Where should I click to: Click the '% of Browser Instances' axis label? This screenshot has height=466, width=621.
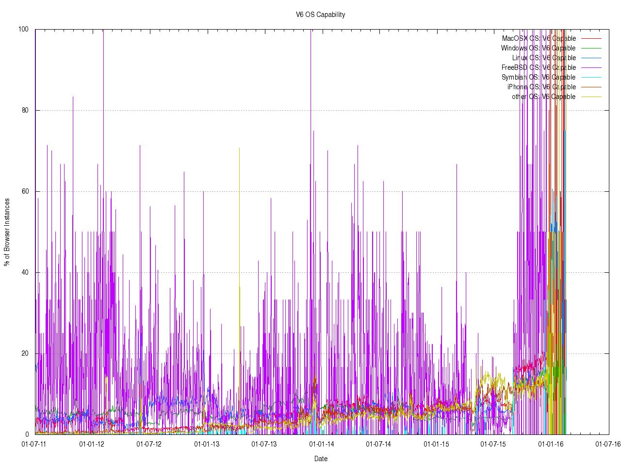pyautogui.click(x=7, y=232)
